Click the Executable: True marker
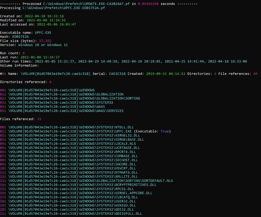This screenshot has height=217, width=261. click(152, 131)
